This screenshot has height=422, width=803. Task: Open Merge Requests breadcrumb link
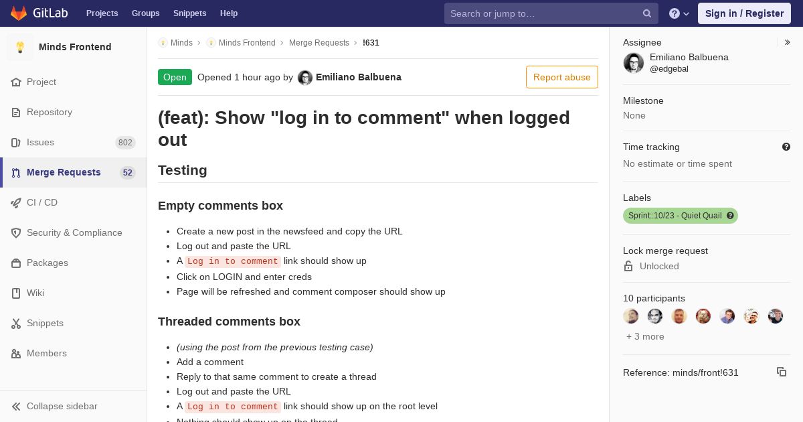[x=319, y=43]
